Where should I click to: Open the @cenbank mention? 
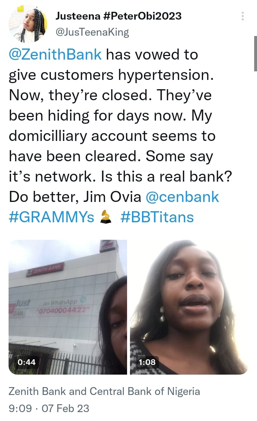[x=182, y=197]
